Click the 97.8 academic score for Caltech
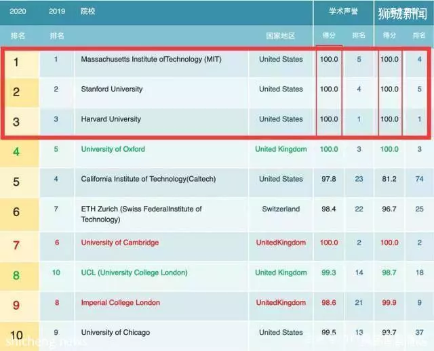 [329, 179]
